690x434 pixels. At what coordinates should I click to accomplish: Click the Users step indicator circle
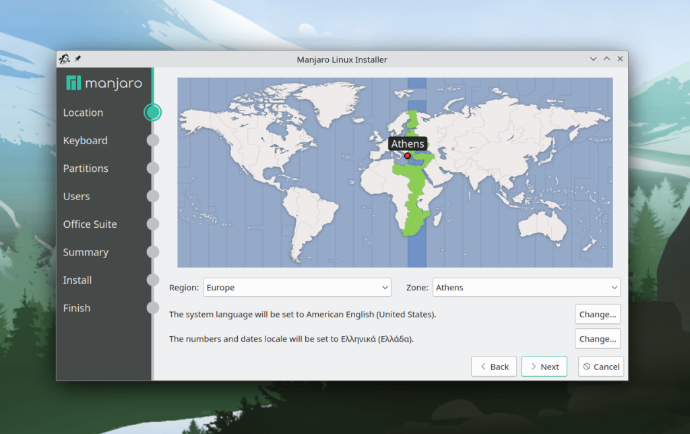point(152,196)
